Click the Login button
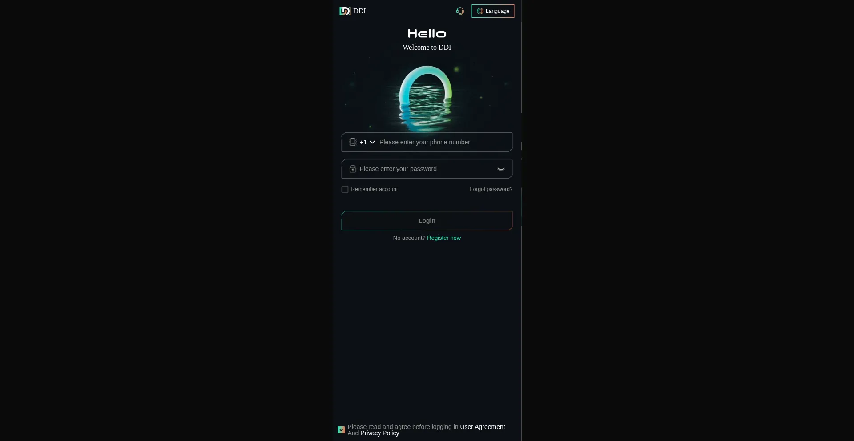Screen dimensions: 854x441 click(x=427, y=221)
